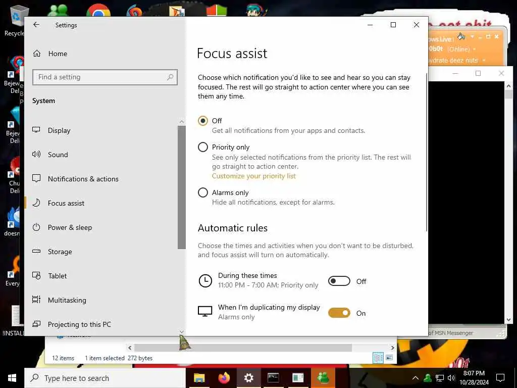
Task: Click the magnifier in Find a setting
Action: pyautogui.click(x=170, y=77)
